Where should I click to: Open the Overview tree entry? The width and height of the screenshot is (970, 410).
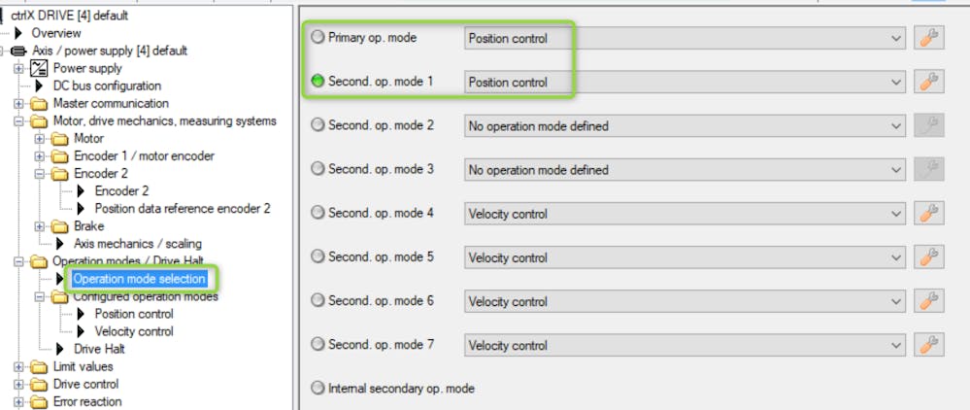(x=56, y=33)
